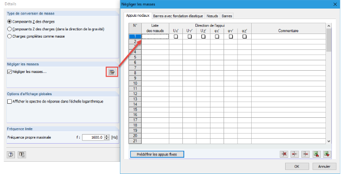
Task: Enable logarithmic response spectrum display checkbox
Action: tap(10, 101)
